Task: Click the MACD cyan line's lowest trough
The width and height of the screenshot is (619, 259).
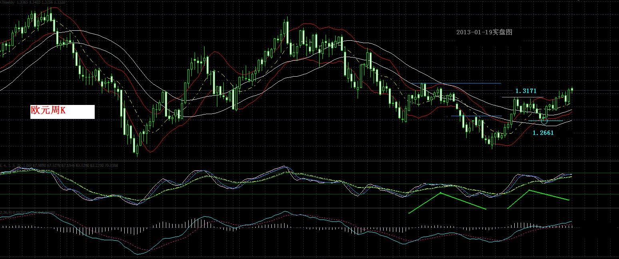Action: pos(138,254)
